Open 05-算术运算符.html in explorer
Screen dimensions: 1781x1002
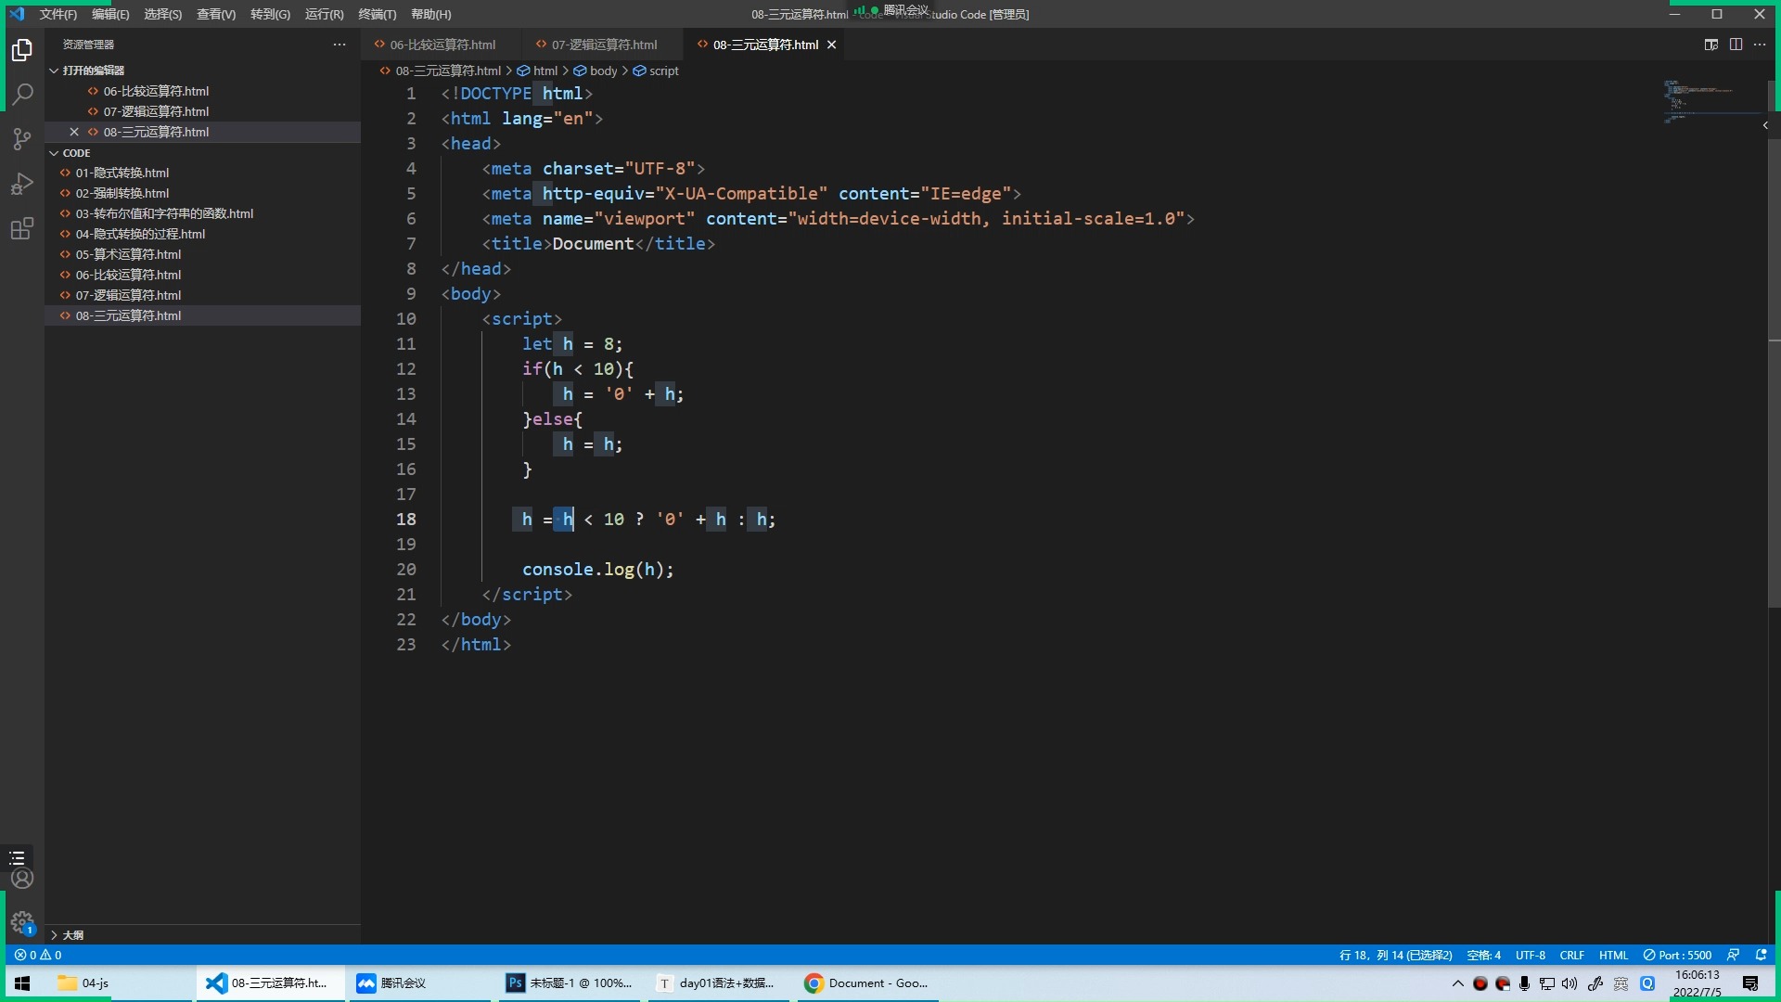pos(128,254)
